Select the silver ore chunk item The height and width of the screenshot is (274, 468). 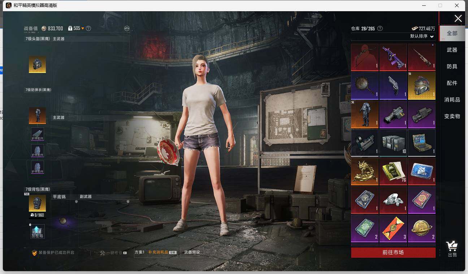[393, 200]
